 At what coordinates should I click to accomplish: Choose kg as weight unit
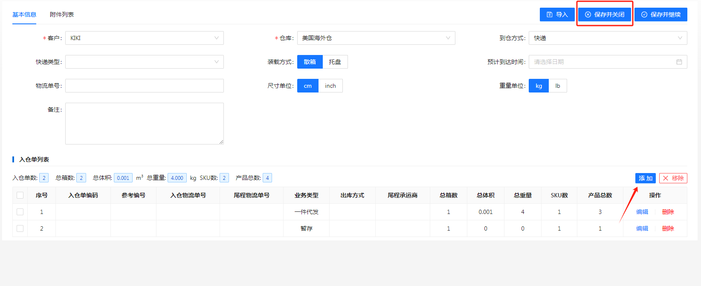539,86
